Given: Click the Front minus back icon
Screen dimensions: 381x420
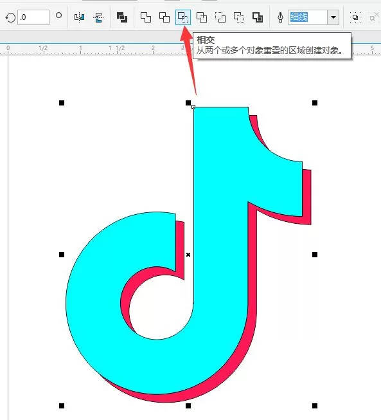Looking at the screenshot, I should pyautogui.click(x=220, y=17).
